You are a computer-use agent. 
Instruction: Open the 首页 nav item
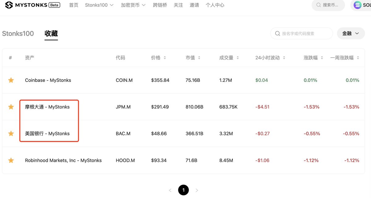pyautogui.click(x=74, y=5)
